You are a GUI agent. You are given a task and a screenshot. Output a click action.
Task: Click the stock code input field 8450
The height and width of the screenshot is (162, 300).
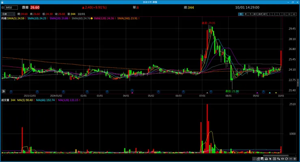[11, 7]
